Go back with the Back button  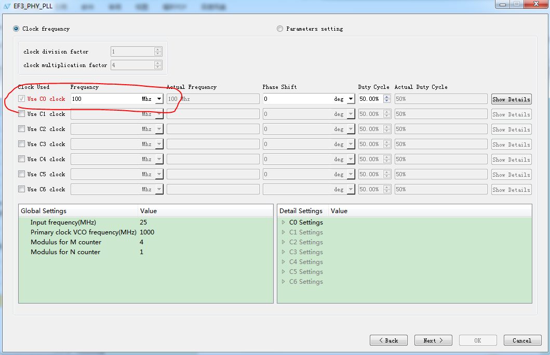[x=388, y=340]
